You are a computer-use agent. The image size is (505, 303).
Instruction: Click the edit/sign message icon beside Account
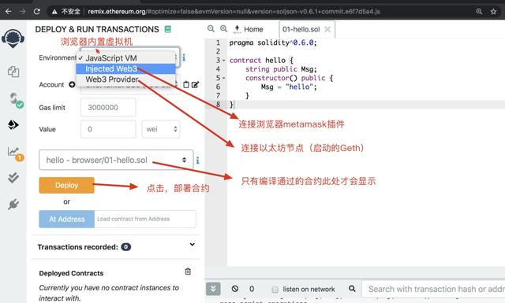195,84
